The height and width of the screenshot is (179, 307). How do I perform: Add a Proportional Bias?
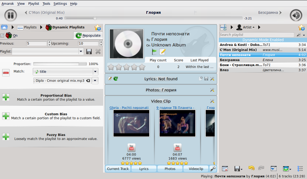[x=6, y=97]
